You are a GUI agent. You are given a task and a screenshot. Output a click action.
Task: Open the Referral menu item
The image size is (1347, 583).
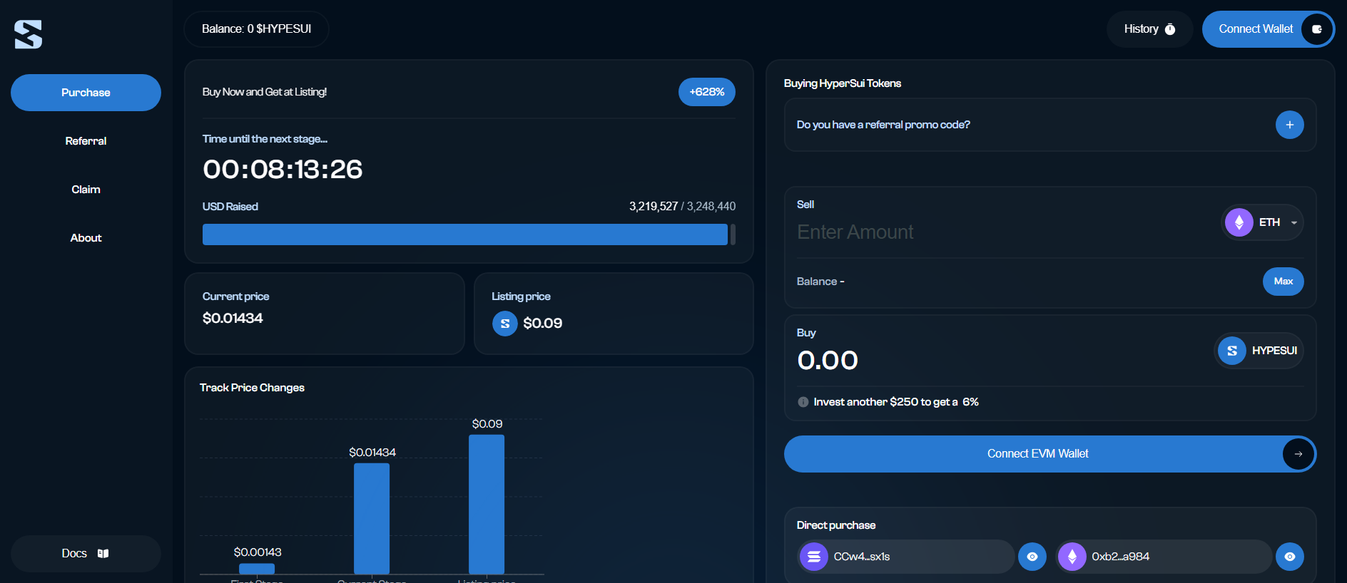86,141
